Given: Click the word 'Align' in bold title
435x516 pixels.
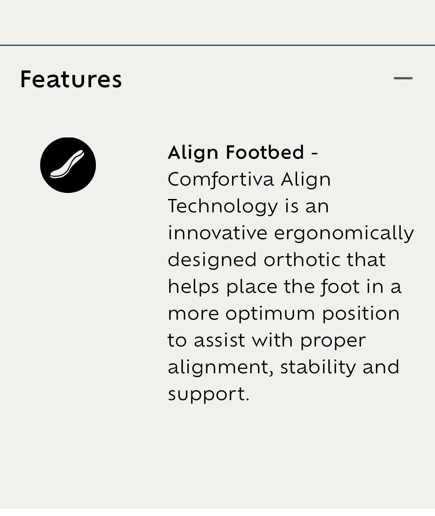Looking at the screenshot, I should tap(193, 152).
